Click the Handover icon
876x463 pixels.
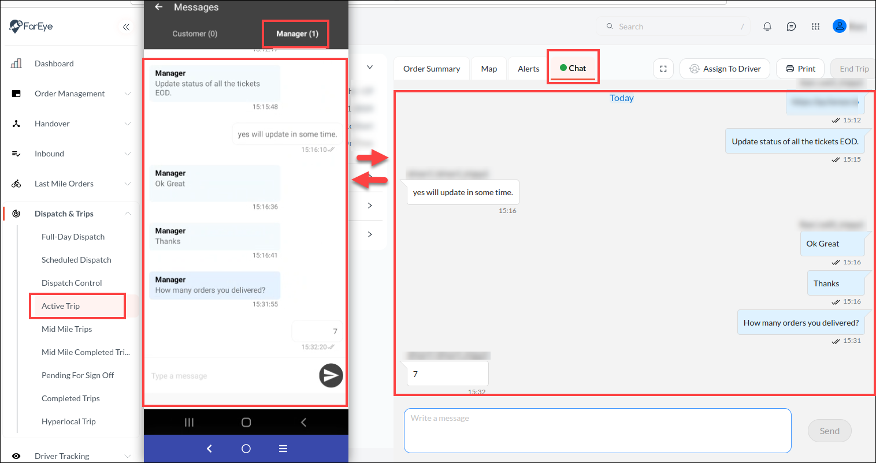tap(16, 124)
